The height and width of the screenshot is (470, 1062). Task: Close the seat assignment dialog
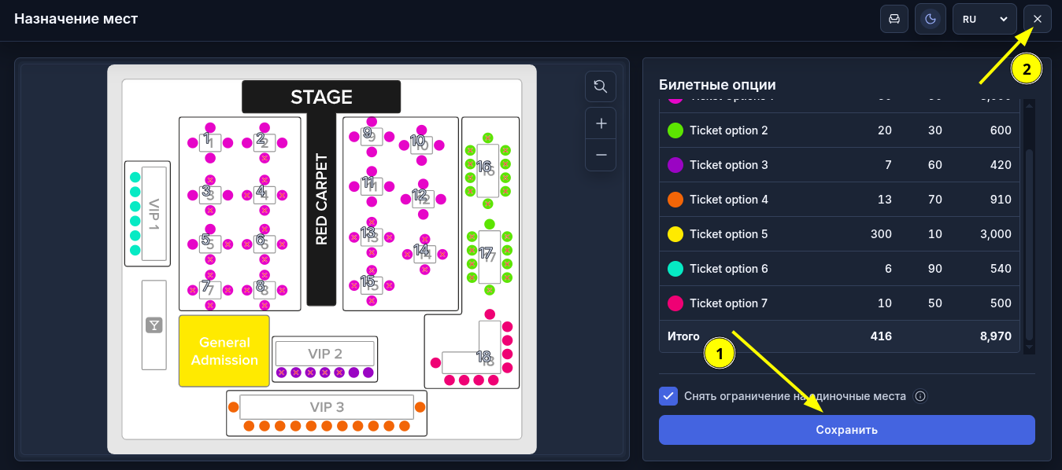[1038, 19]
